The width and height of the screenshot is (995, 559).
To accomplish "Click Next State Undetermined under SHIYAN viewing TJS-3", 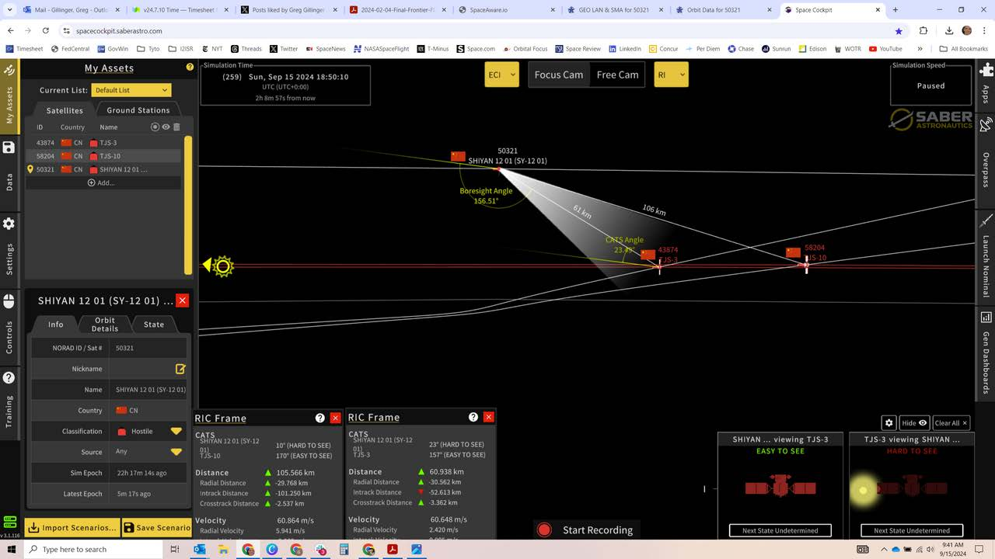I will tap(780, 530).
